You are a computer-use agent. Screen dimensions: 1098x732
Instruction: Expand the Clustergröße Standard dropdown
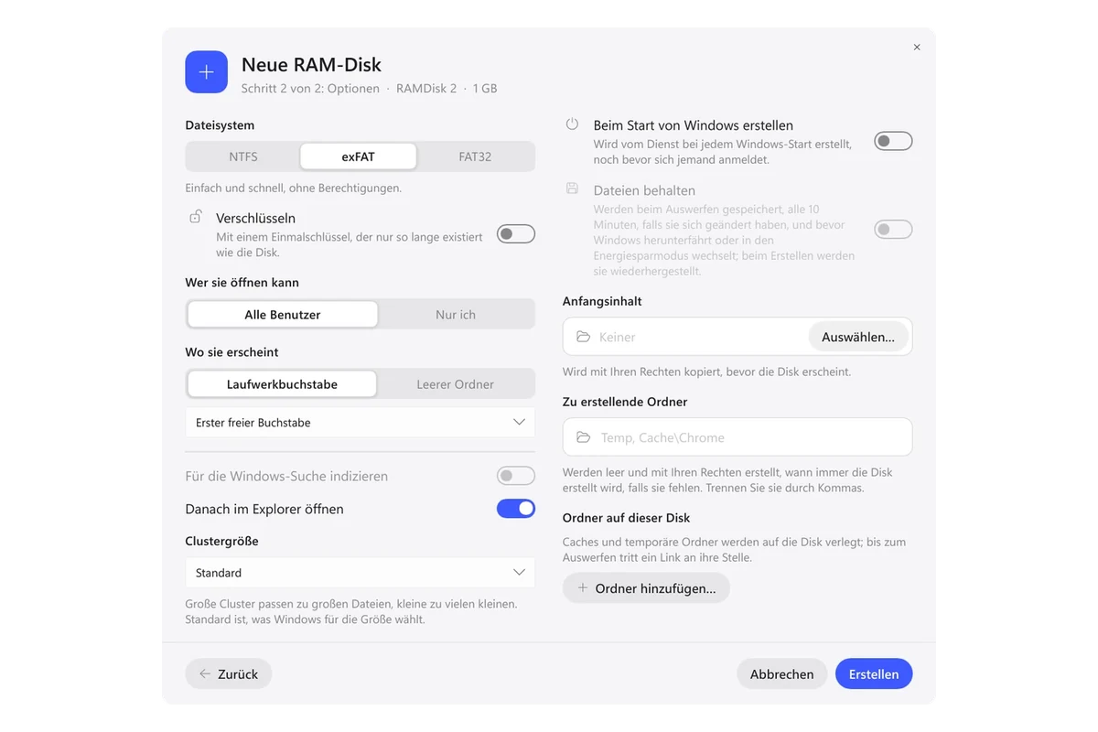click(x=361, y=573)
